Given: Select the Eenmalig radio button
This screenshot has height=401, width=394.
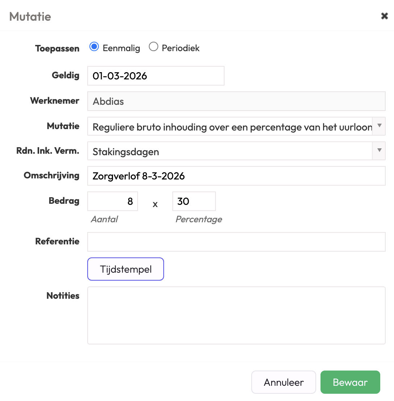Looking at the screenshot, I should pyautogui.click(x=94, y=47).
